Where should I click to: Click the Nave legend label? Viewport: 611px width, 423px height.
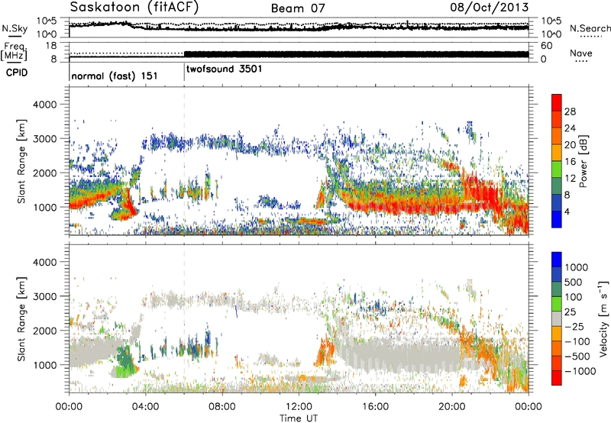pyautogui.click(x=581, y=53)
